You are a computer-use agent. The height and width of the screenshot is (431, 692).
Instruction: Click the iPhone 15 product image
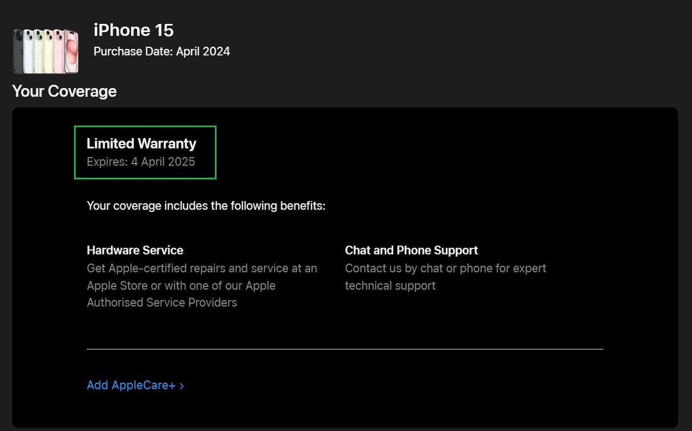(46, 51)
